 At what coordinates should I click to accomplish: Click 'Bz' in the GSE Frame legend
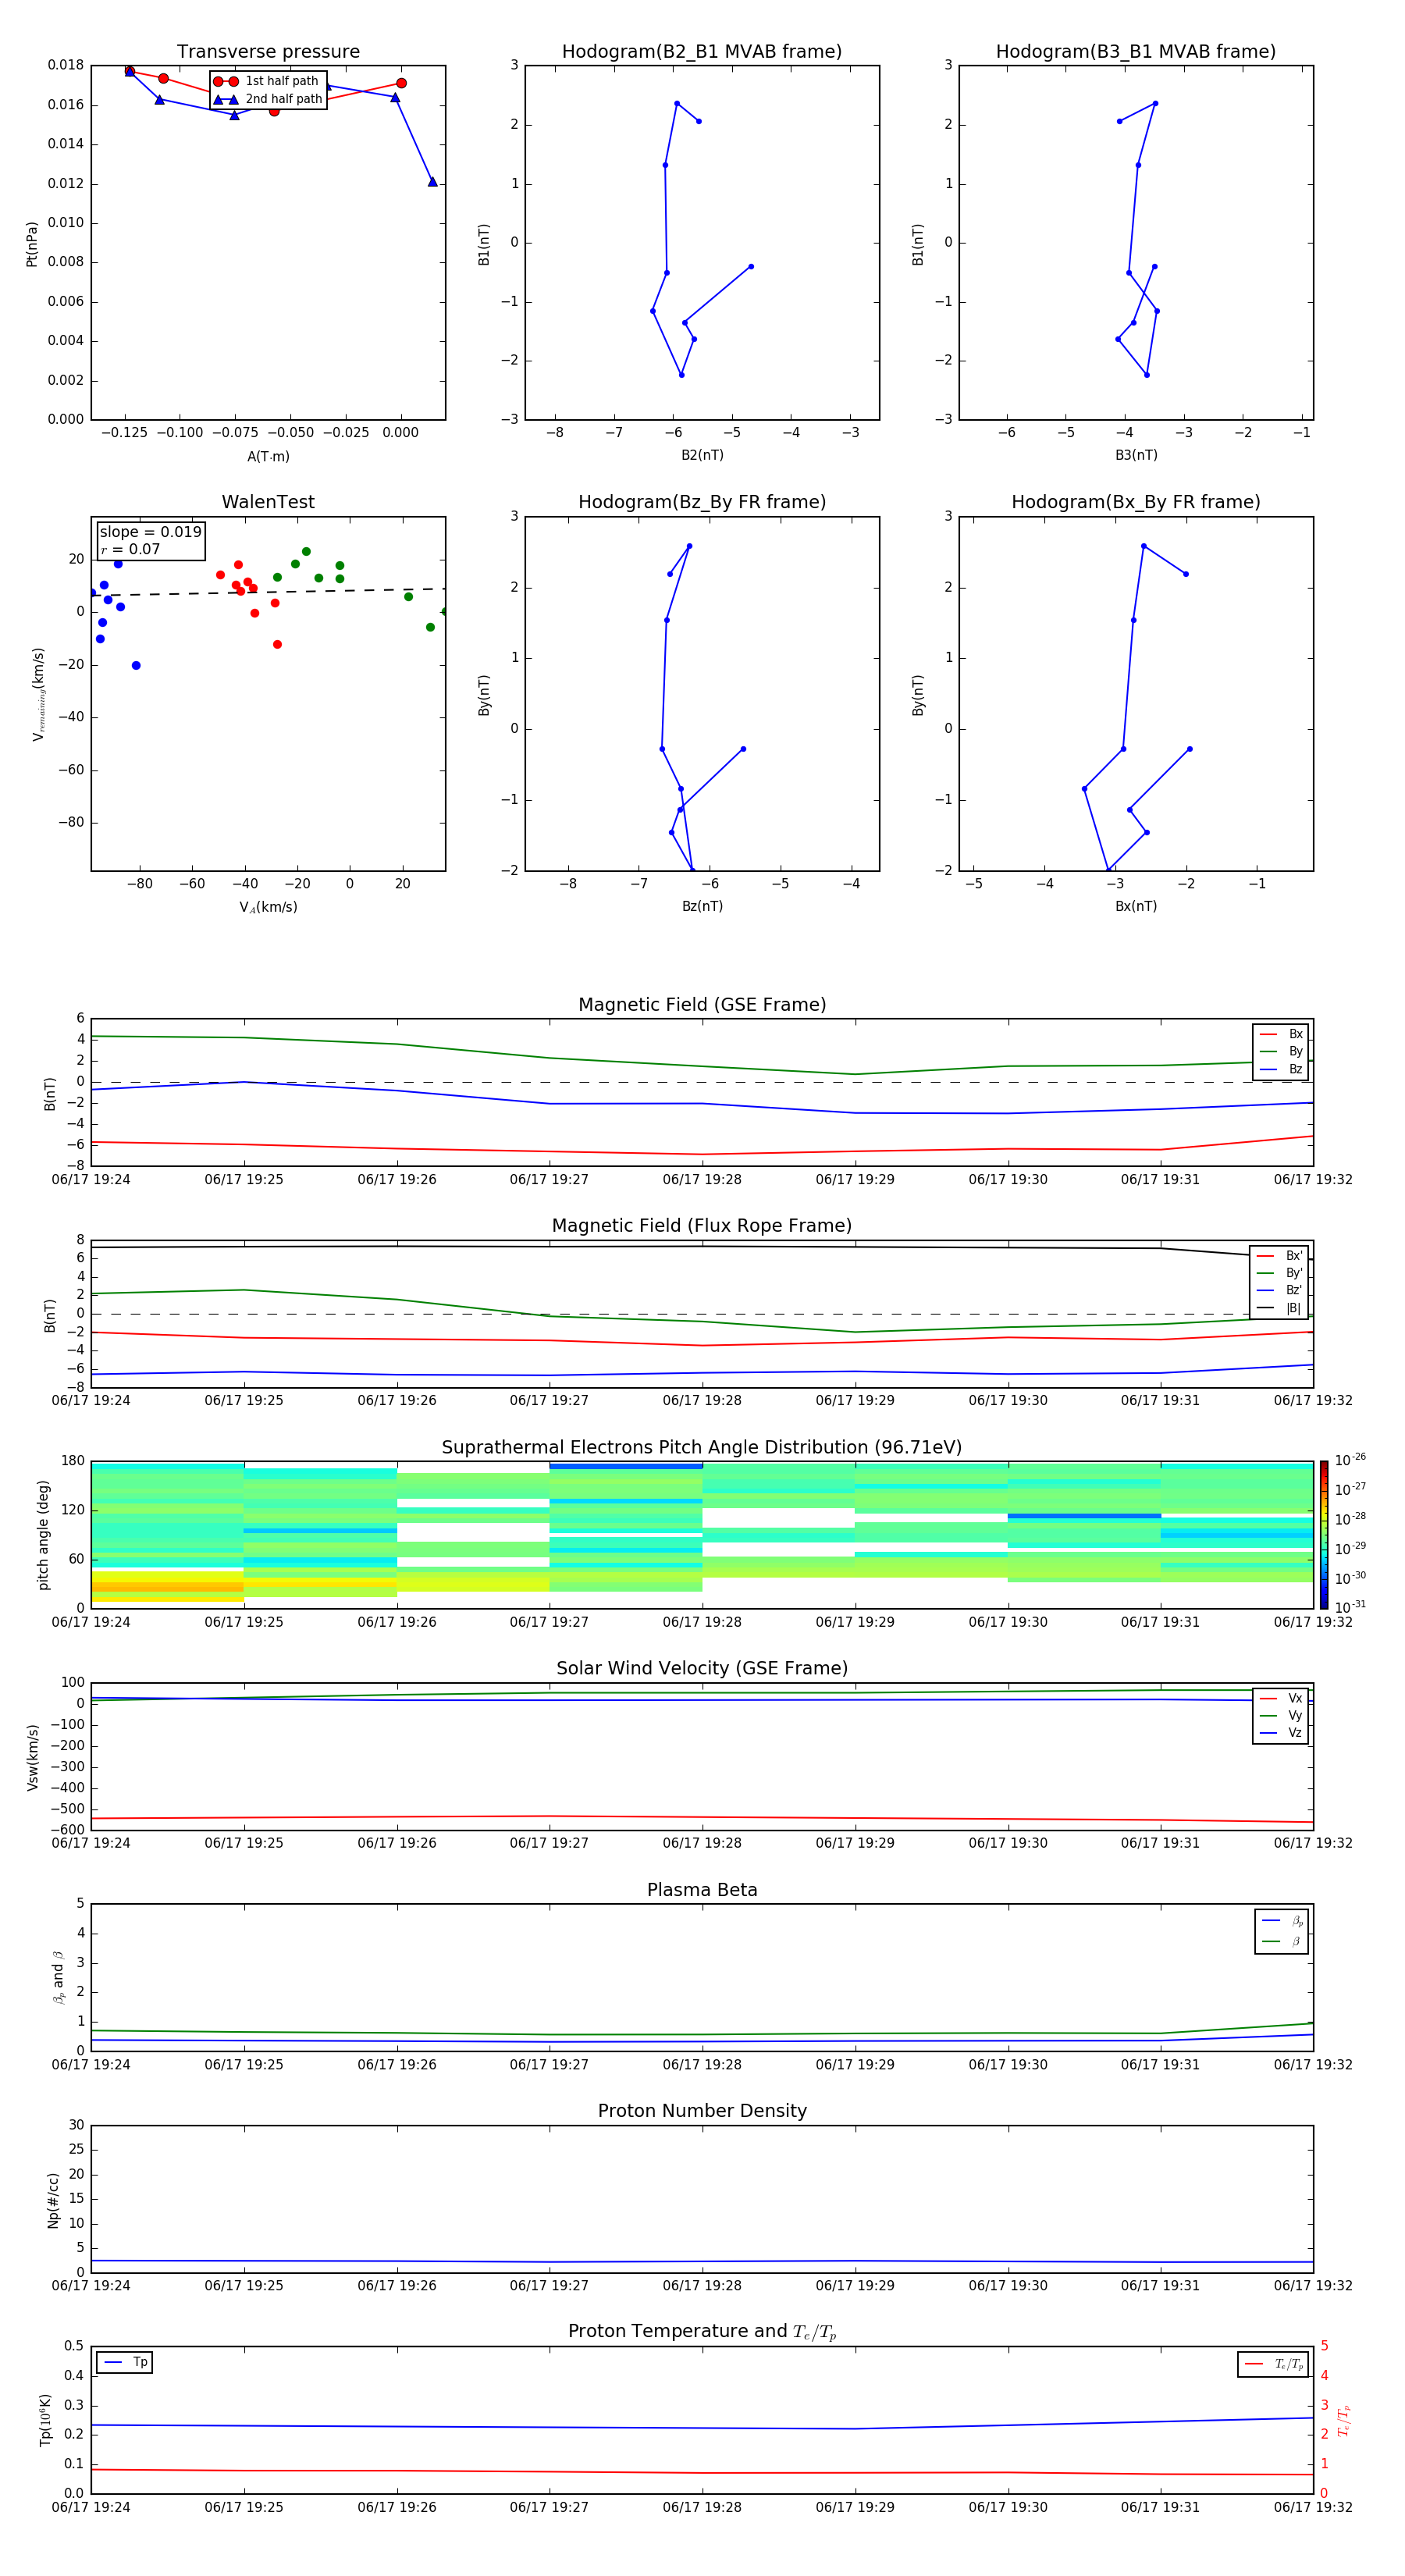point(1295,1069)
